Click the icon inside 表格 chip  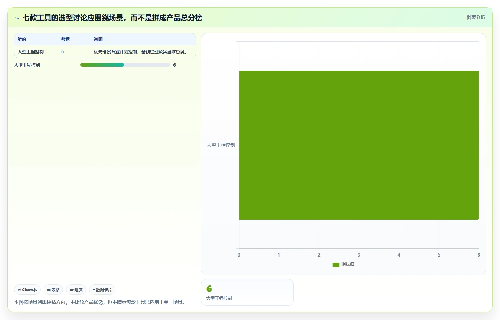coord(49,290)
